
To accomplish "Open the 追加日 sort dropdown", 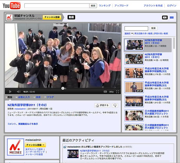I will pos(129,34).
